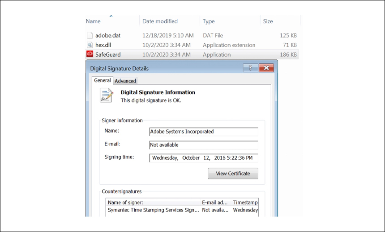Screen dimensions: 385x232
Task: Click the SafeGuard filename text
Action: (108, 54)
